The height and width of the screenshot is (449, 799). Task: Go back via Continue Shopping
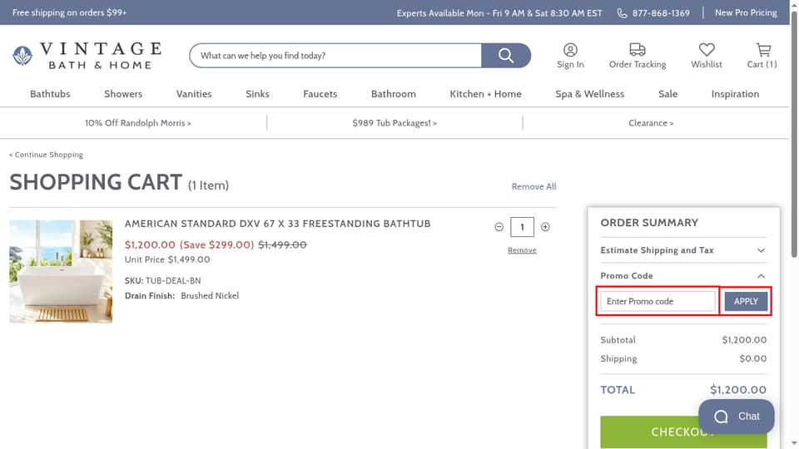46,155
